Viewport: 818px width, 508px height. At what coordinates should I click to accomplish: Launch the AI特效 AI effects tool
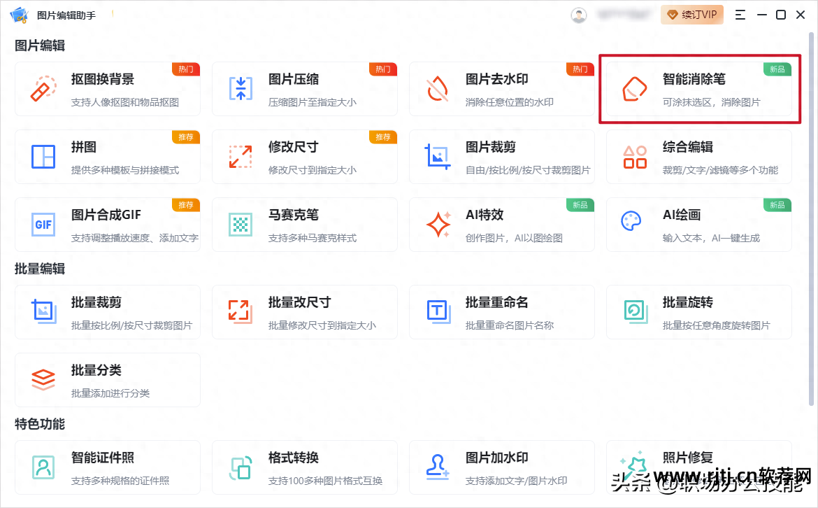pyautogui.click(x=501, y=224)
